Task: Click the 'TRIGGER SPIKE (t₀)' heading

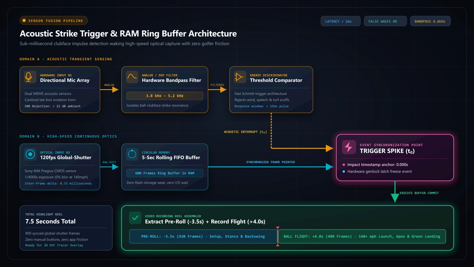Action: pyautogui.click(x=387, y=151)
